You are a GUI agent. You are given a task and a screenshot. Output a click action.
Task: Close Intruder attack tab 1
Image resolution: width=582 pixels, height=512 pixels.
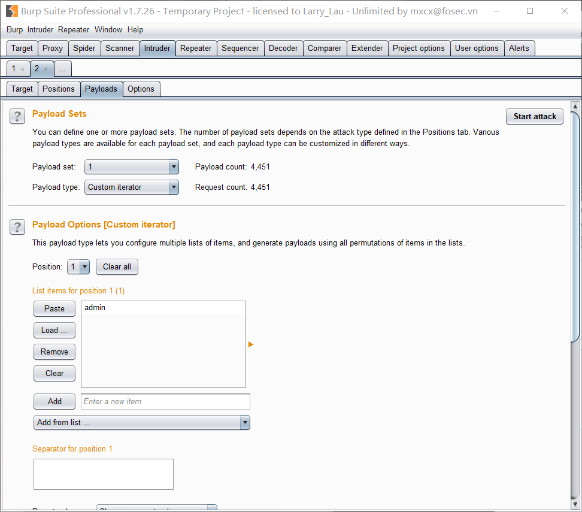coord(22,69)
